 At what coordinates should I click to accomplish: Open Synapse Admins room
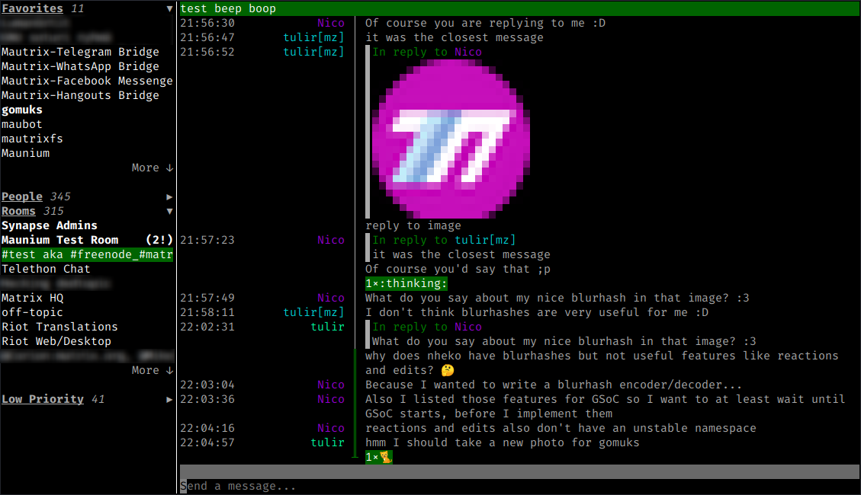pyautogui.click(x=50, y=226)
